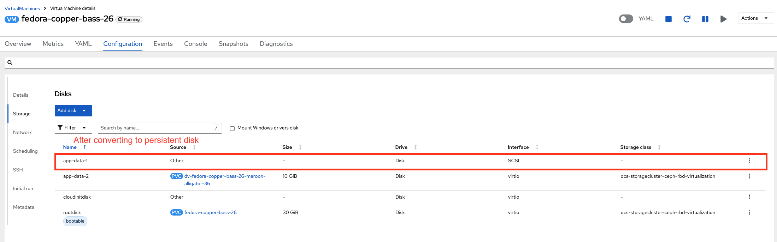Select Network in the configuration sidebar
777x242 pixels.
22,133
